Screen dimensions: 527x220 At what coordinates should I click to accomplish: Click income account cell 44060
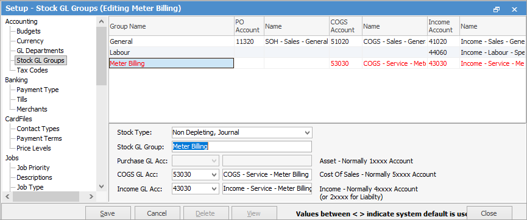click(443, 53)
